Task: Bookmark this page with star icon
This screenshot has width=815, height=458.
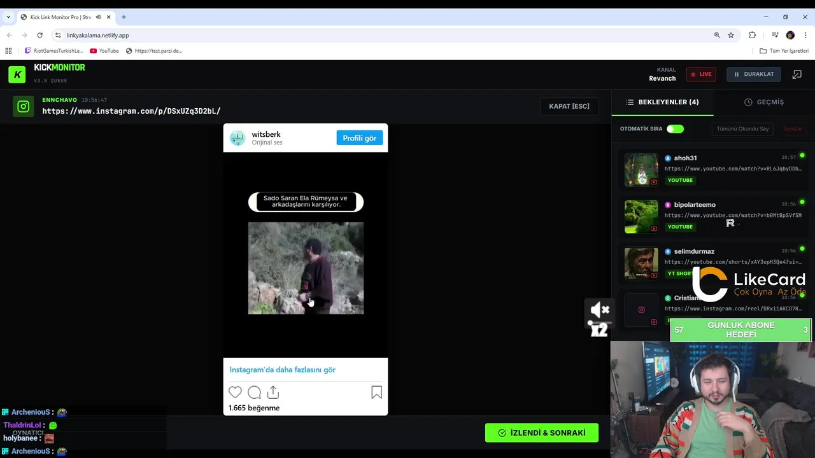Action: 731,35
